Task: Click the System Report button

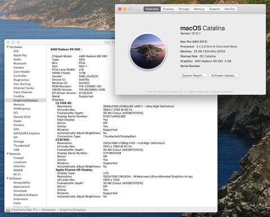Action: 193,76
